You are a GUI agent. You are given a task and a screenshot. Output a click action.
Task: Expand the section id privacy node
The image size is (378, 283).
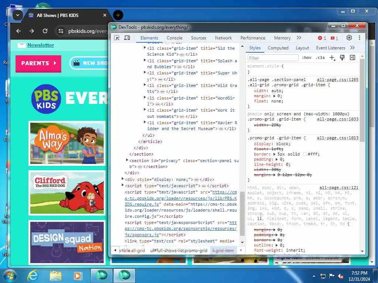tap(127, 160)
